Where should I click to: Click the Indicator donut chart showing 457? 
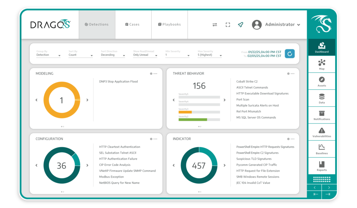coord(199,165)
